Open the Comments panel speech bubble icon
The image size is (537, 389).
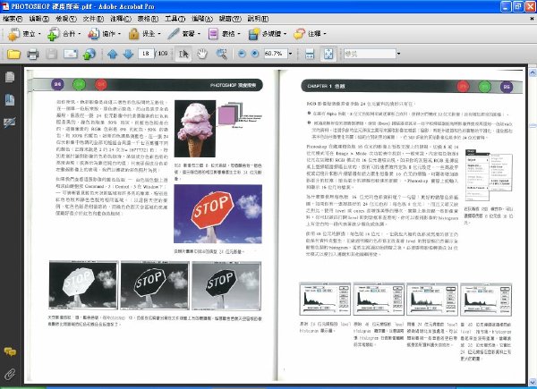click(x=10, y=352)
